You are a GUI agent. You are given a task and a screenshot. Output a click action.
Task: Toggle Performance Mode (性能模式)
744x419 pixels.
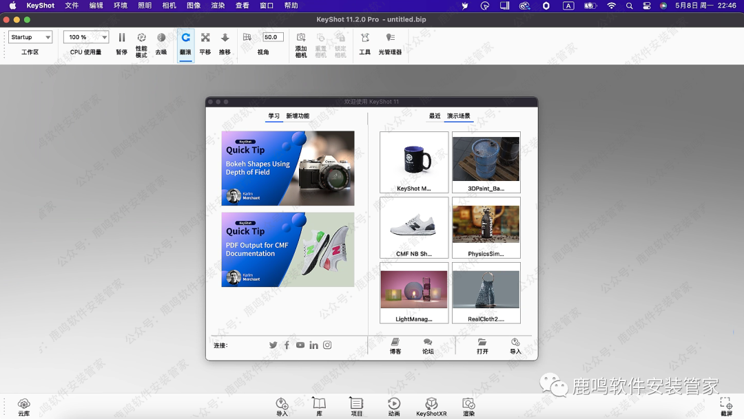pyautogui.click(x=141, y=43)
